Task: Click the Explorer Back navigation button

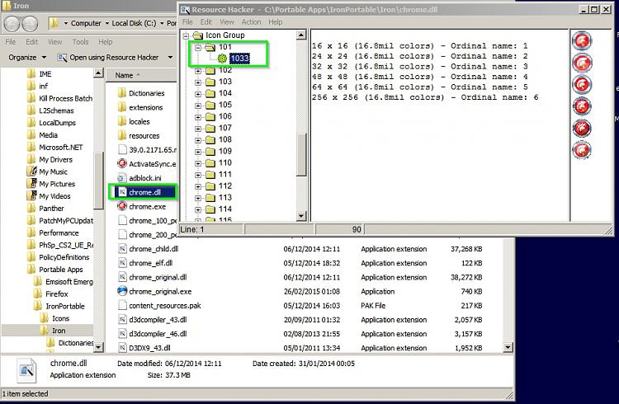Action: pos(12,24)
